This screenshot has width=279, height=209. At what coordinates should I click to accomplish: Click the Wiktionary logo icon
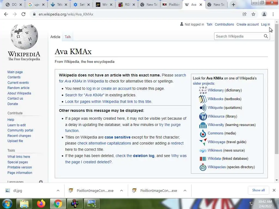(x=203, y=90)
